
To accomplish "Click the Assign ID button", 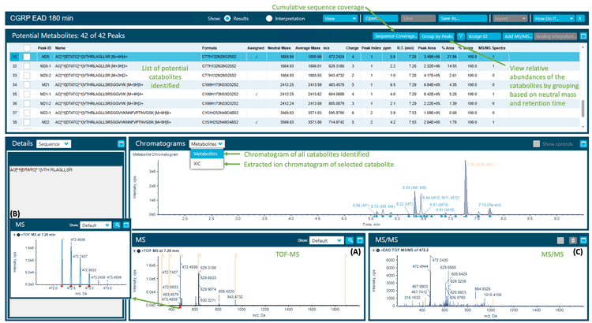I will pyautogui.click(x=484, y=36).
